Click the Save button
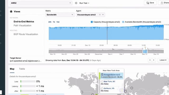The width and height of the screenshot is (169, 95). coord(150,3)
